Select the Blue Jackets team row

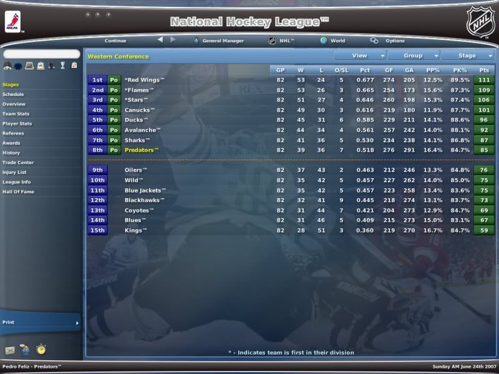(x=291, y=190)
